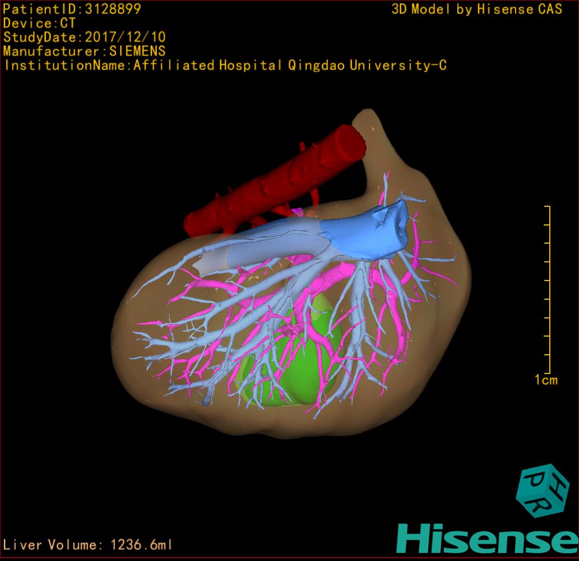Click the Manufacturer:SIEMENS label
This screenshot has height=561, width=579.
coord(84,51)
